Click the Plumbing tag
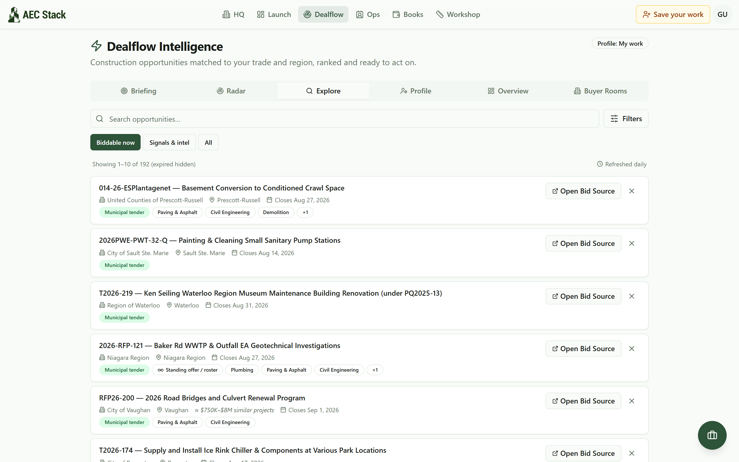 [242, 370]
